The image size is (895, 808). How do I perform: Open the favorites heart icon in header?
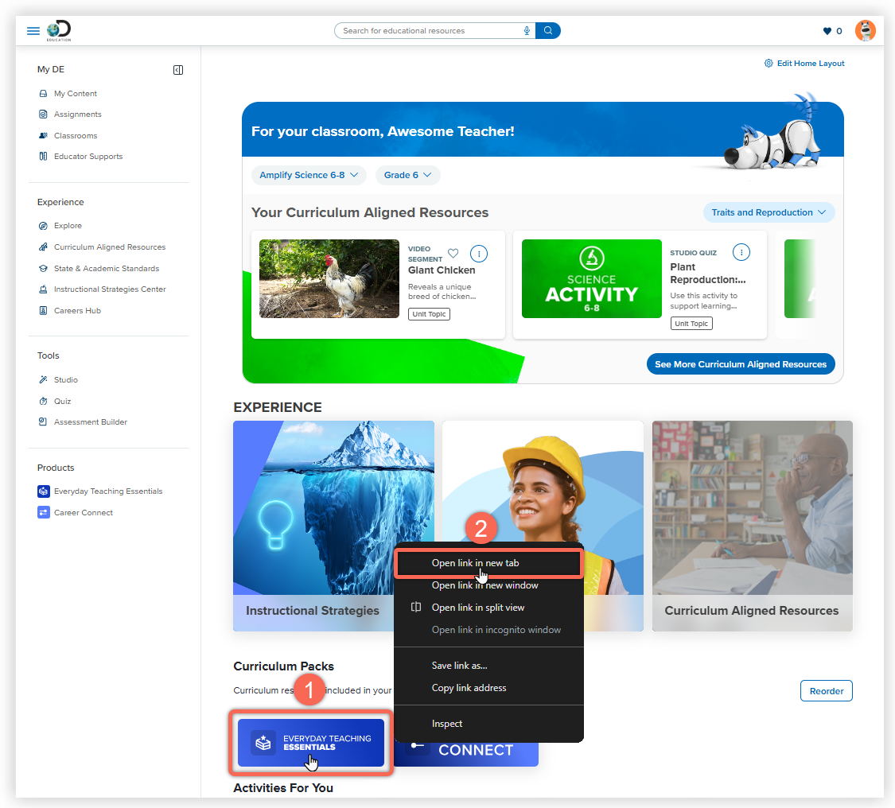(x=827, y=31)
